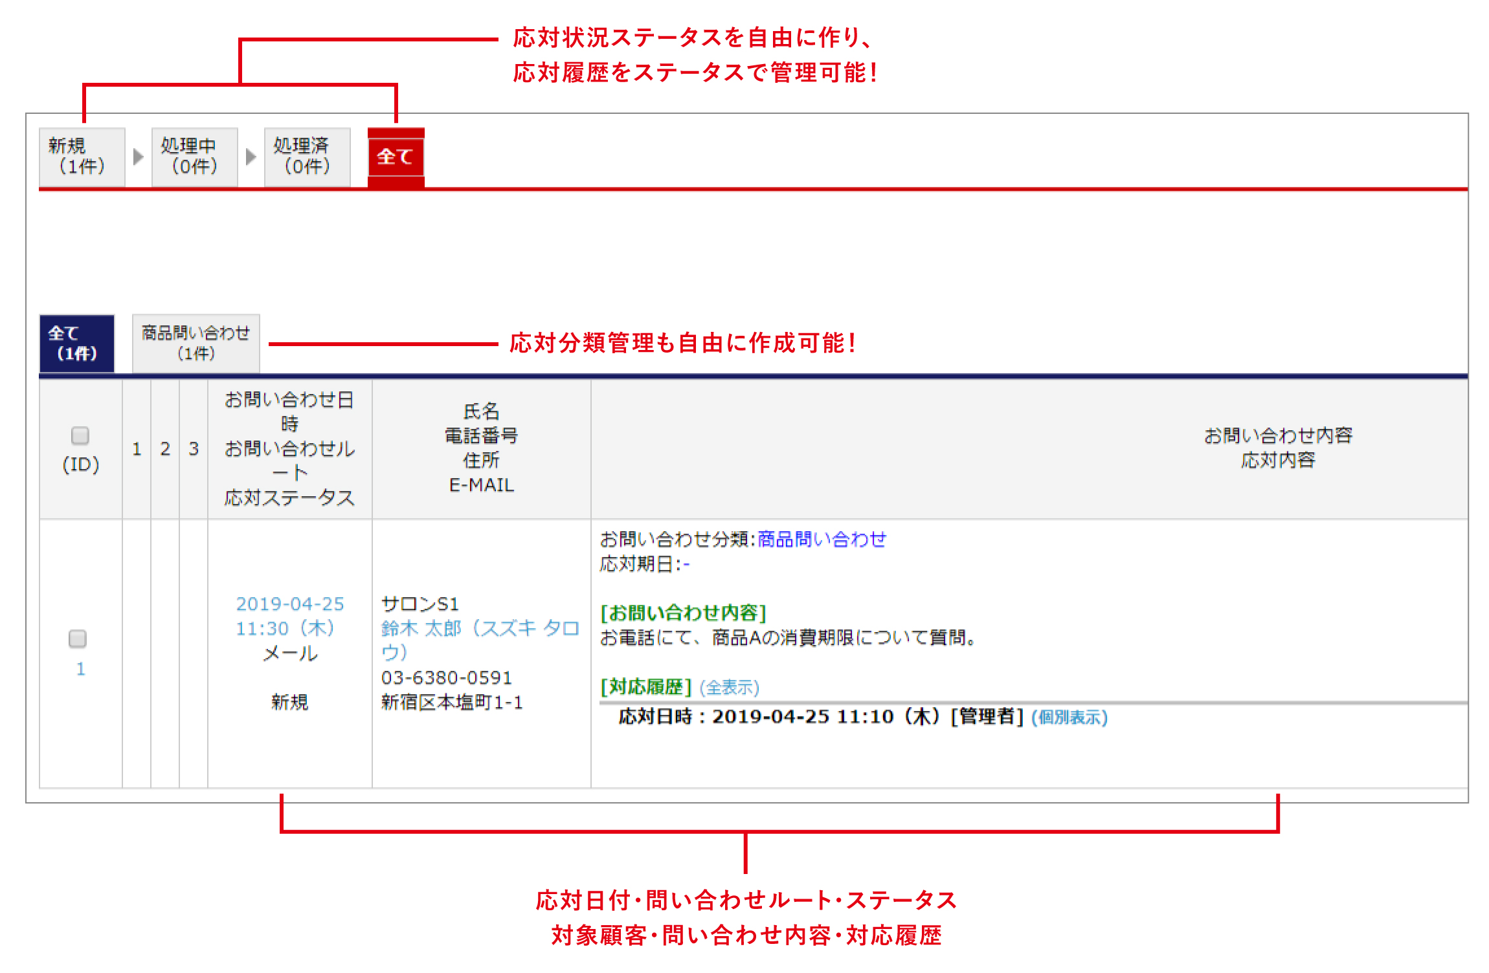Toggle the select-all (ID) header checkbox

click(80, 435)
